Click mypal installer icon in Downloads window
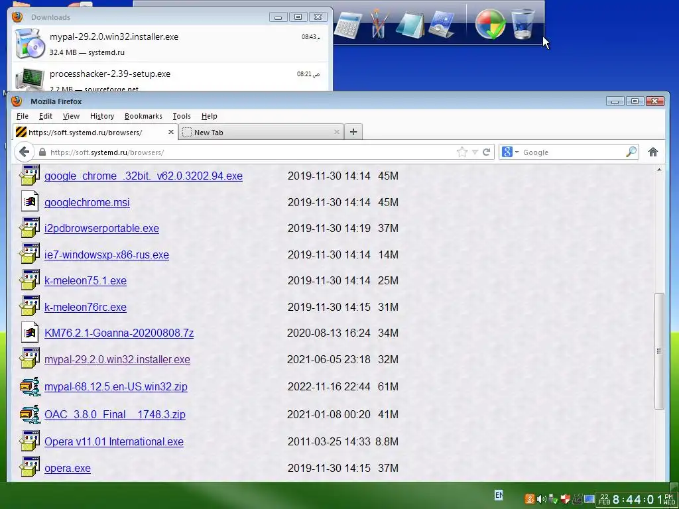 coord(29,43)
